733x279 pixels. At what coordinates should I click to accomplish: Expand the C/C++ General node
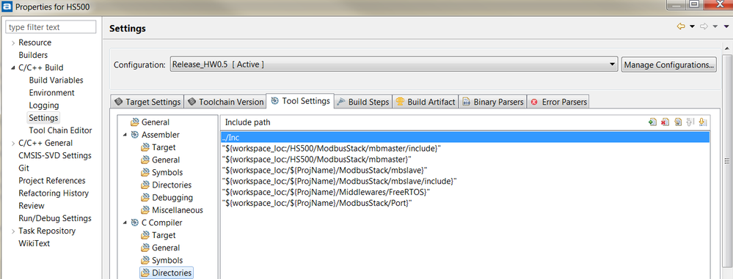12,144
